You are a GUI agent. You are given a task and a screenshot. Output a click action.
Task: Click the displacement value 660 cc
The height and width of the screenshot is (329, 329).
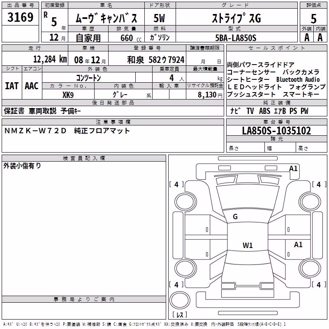pos(131,38)
